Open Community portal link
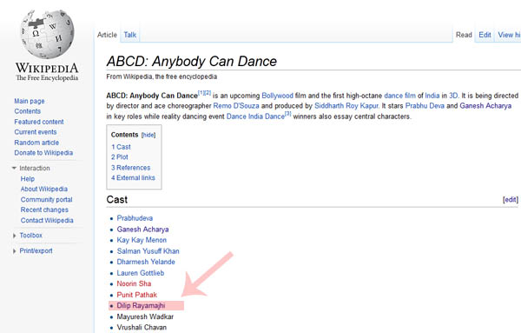521x333 pixels. [47, 200]
